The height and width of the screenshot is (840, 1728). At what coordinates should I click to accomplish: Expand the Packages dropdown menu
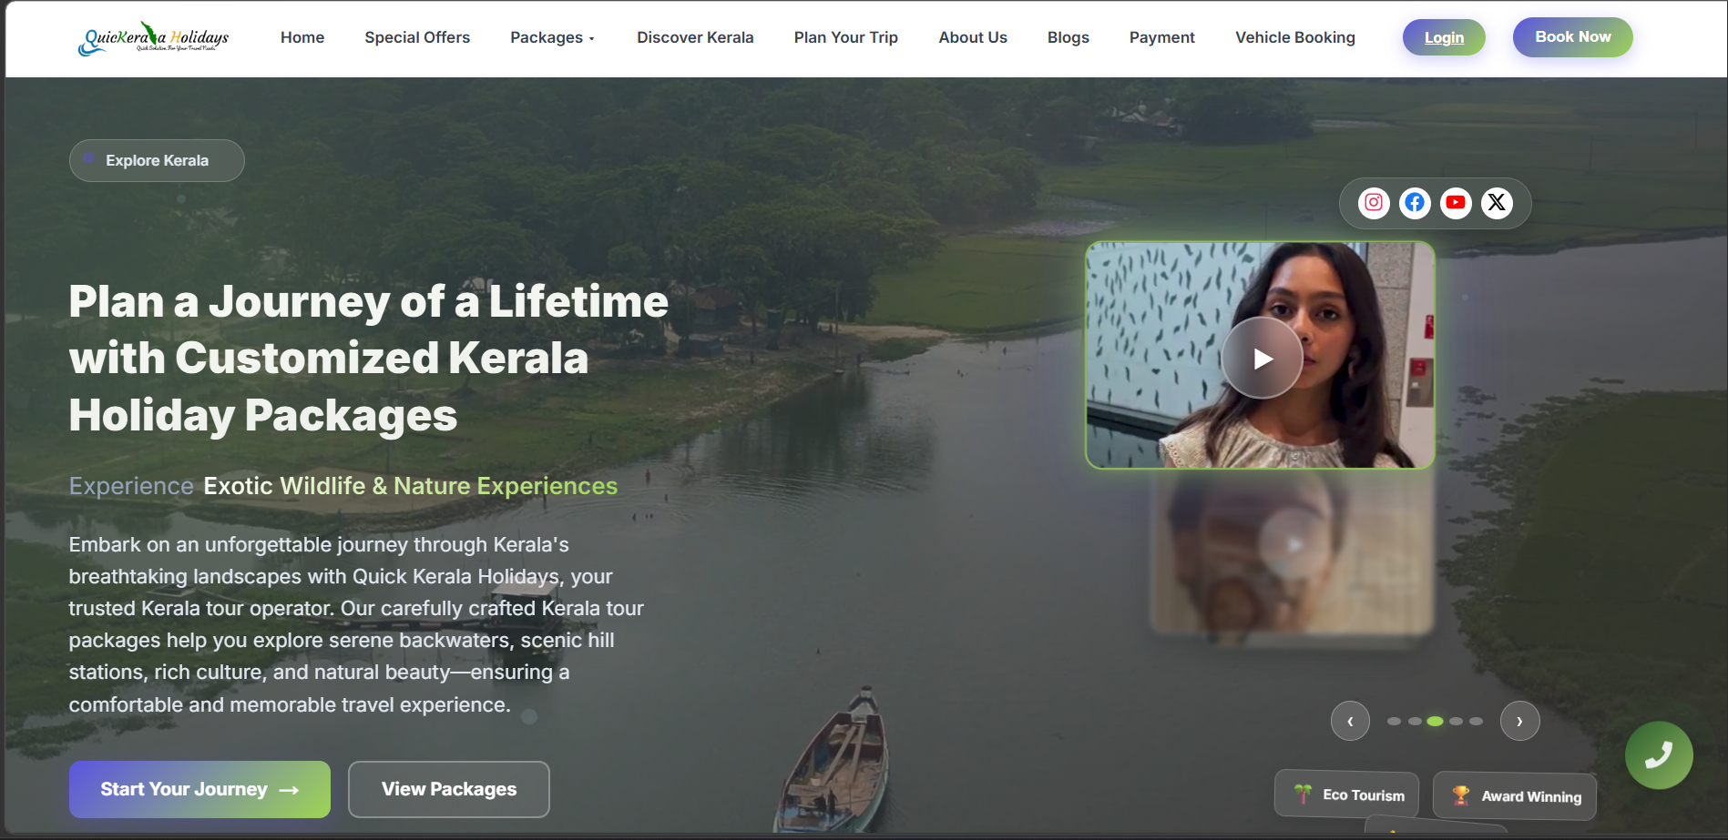552,37
